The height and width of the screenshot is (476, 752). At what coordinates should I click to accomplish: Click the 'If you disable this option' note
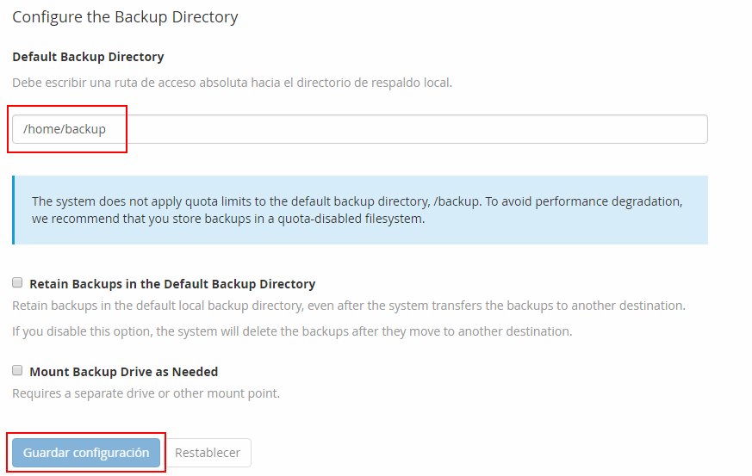point(291,331)
